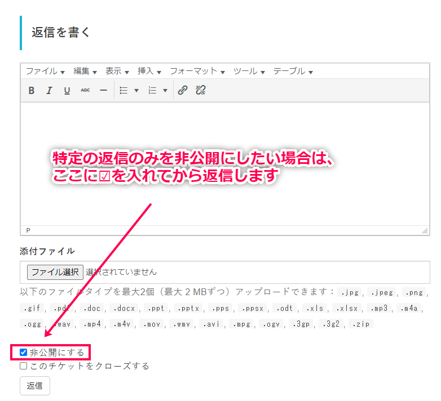
Task: Apply italic formatting
Action: 49,91
